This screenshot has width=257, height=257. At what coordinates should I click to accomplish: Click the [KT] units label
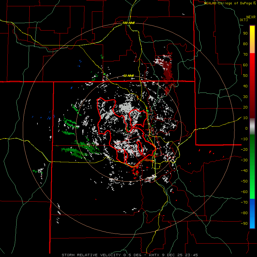244,20
